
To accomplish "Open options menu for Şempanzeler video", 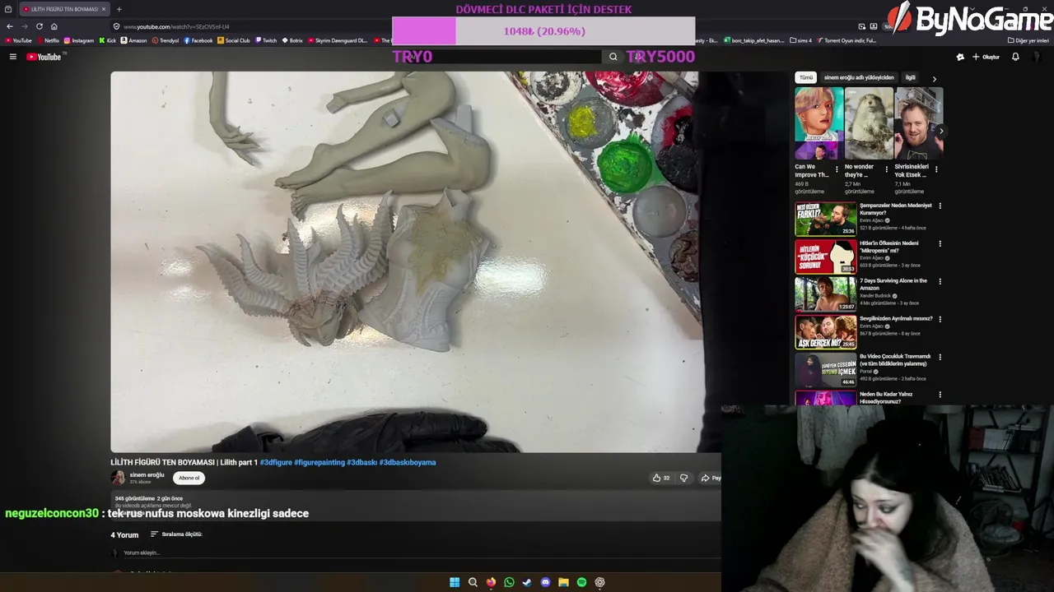I will click(x=940, y=206).
